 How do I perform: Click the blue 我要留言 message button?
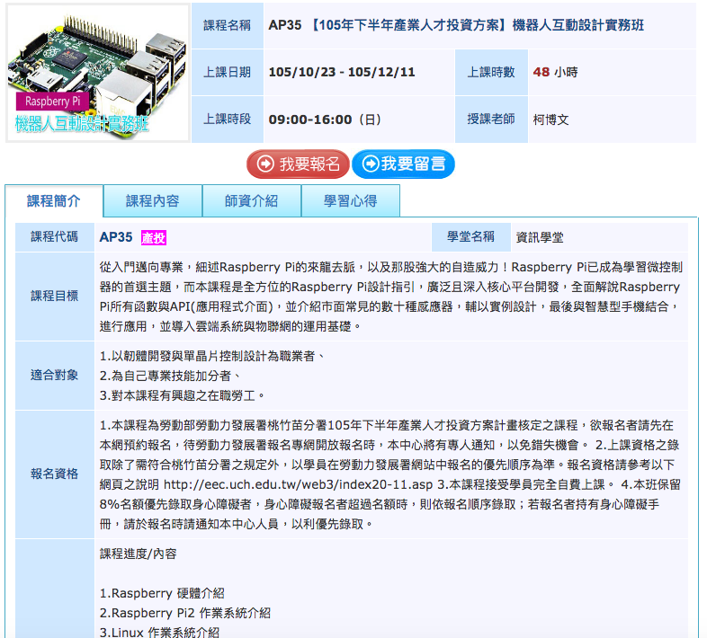tap(403, 164)
